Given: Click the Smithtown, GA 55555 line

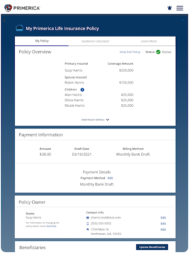Looking at the screenshot, I should coord(106,234).
